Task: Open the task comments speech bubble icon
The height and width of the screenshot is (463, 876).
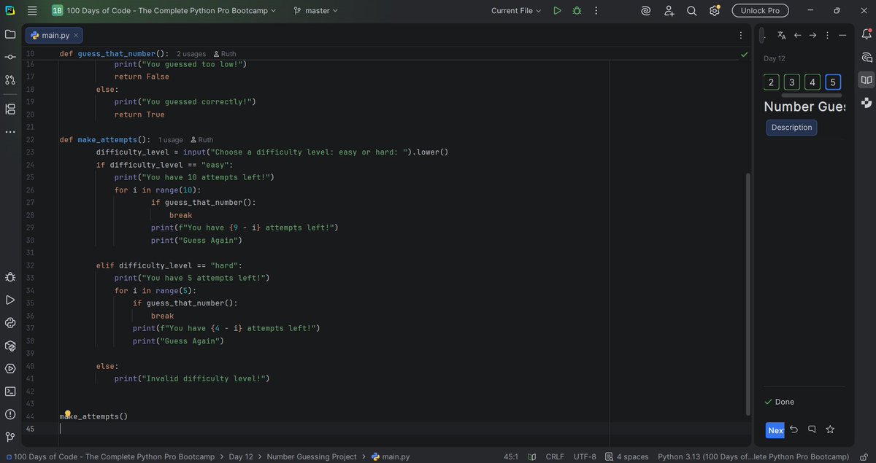Action: point(812,430)
